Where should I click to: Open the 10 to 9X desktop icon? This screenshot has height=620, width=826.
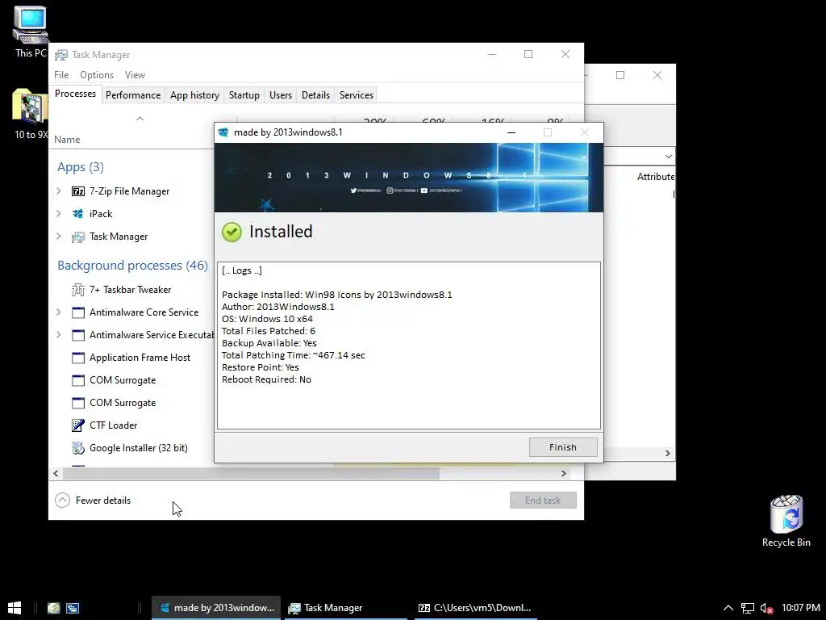(x=31, y=113)
